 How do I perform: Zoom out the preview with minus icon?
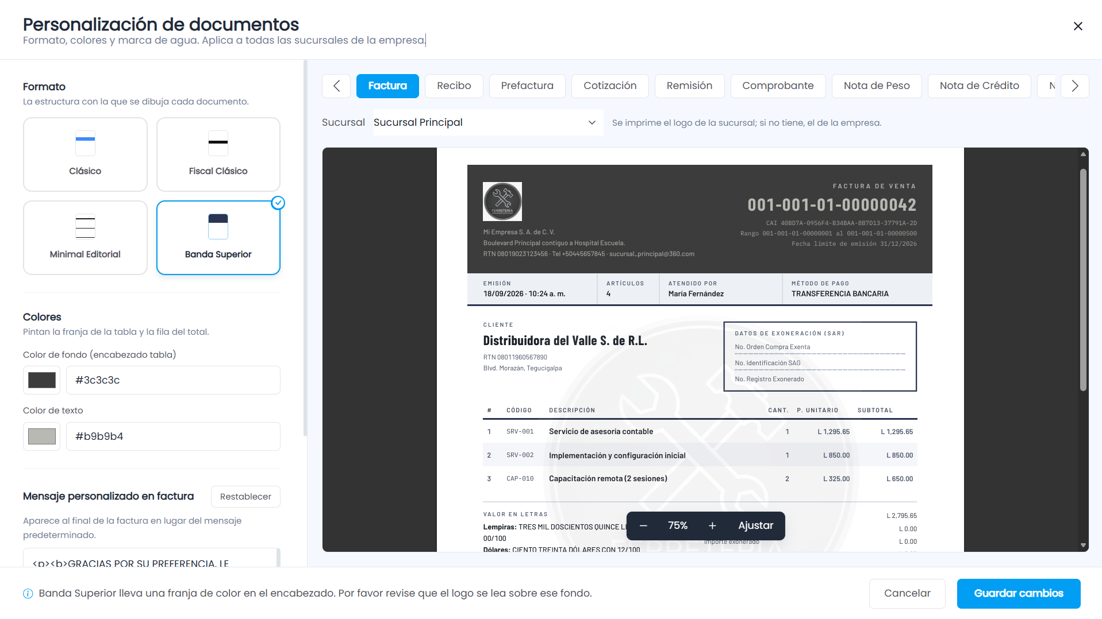643,526
